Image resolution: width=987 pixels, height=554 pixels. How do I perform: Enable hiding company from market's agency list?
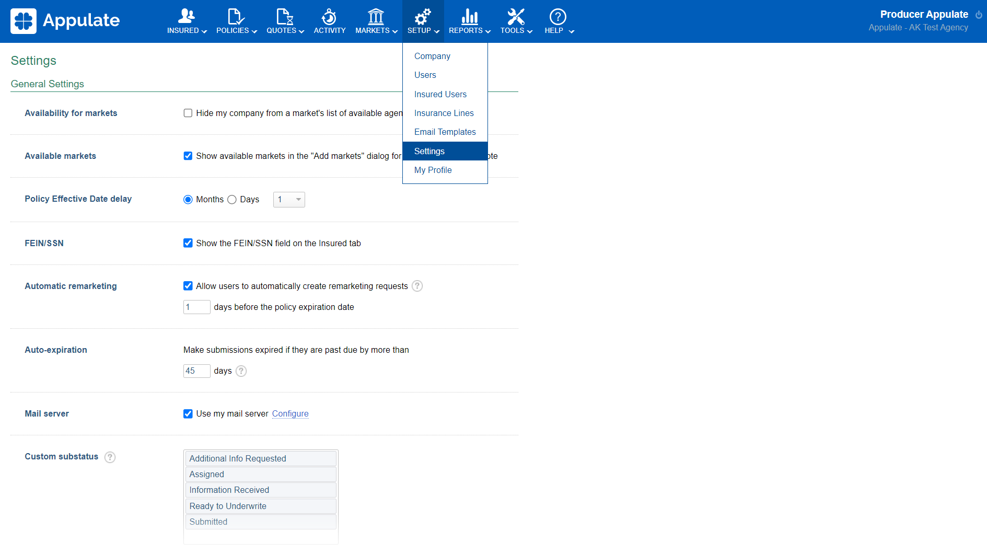(188, 113)
